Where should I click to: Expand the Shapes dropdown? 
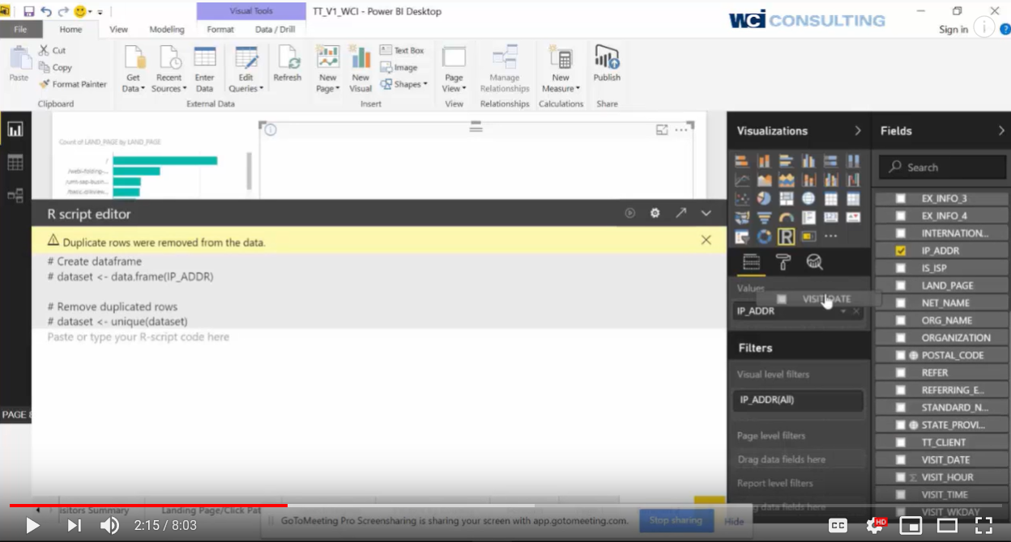403,84
